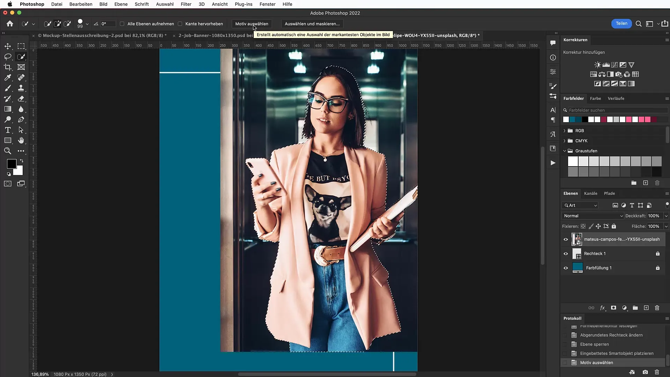Click the Magic Wand tool
Image resolution: width=670 pixels, height=377 pixels.
[x=21, y=56]
